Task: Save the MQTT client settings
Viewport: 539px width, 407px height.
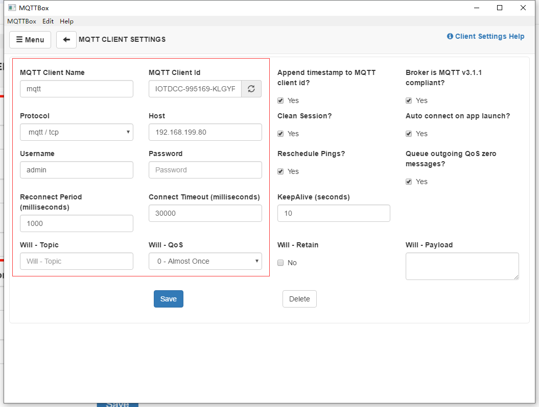Action: [169, 299]
